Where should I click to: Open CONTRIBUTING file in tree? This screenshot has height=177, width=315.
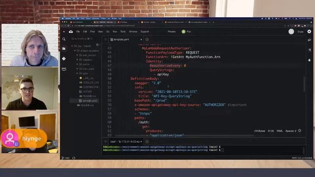(x=89, y=87)
